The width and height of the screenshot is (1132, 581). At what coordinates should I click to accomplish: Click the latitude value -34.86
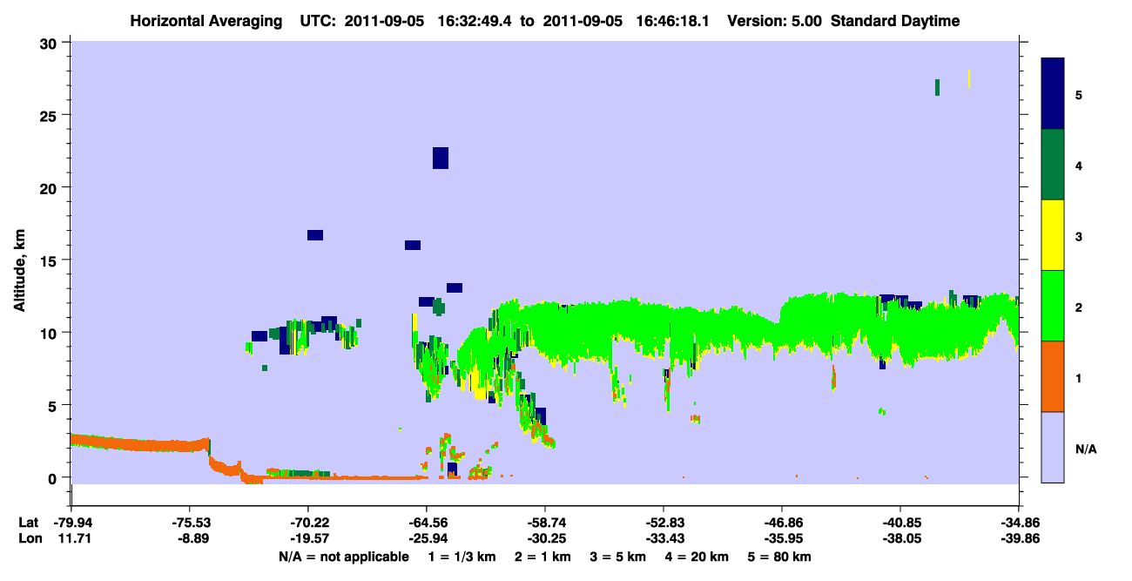[x=1019, y=523]
